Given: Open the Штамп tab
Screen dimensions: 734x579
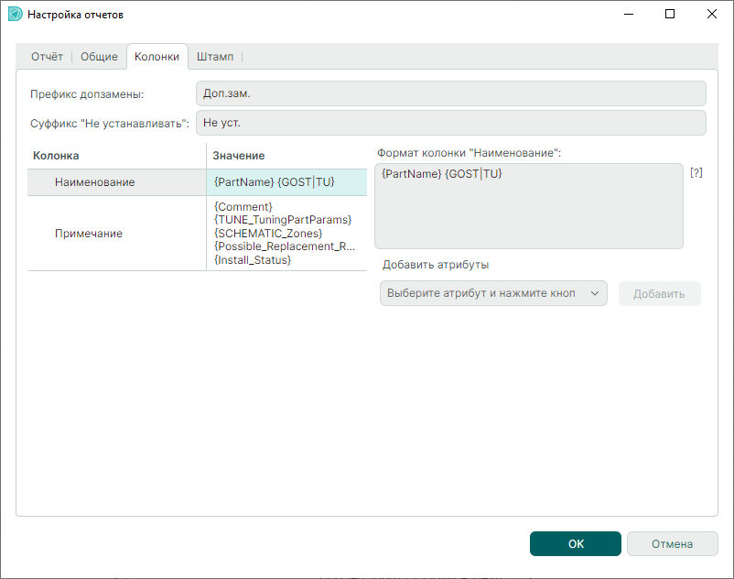Looking at the screenshot, I should coord(215,57).
